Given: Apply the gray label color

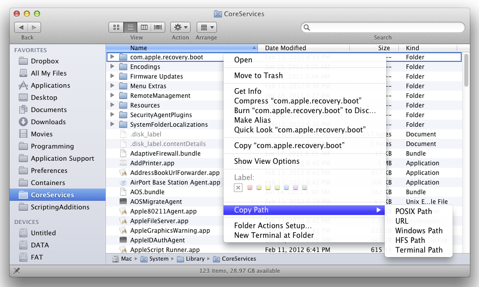Looking at the screenshot, I should [x=305, y=187].
